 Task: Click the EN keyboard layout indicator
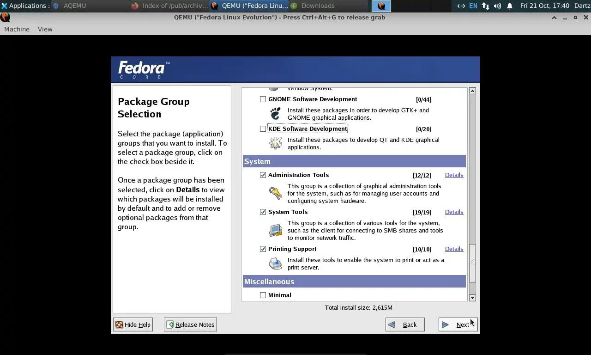tap(473, 6)
